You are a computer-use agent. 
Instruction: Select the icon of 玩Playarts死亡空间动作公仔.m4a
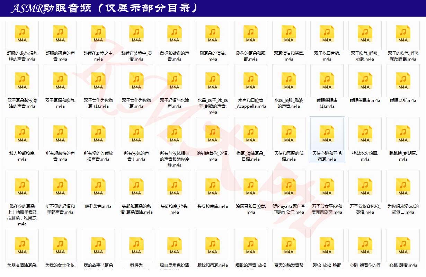click(x=289, y=187)
